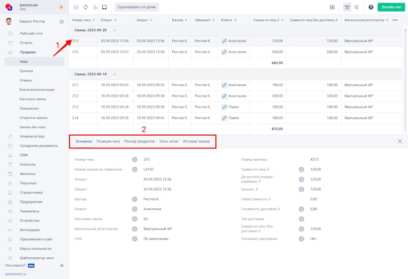Click info icon beside Оплачено партнером
Image resolution: width=408 pixels, height=279 pixels.
[x=301, y=239]
